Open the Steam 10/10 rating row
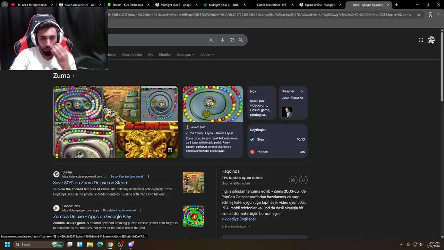This screenshot has height=250, width=444. coord(277,139)
